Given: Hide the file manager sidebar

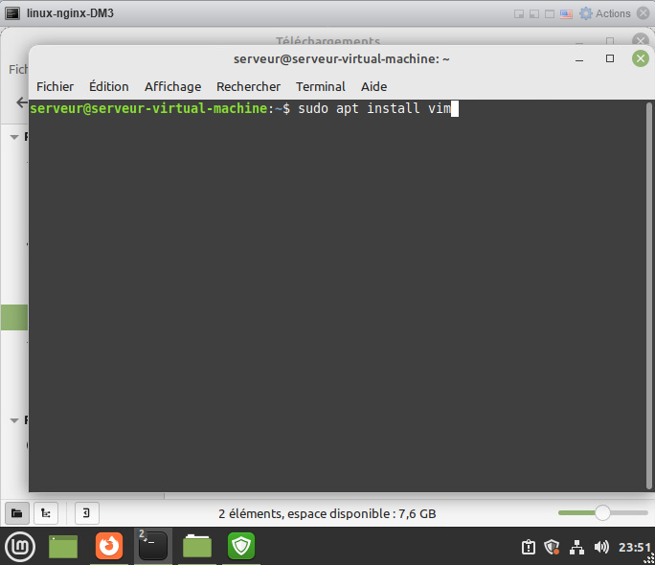Looking at the screenshot, I should point(86,513).
